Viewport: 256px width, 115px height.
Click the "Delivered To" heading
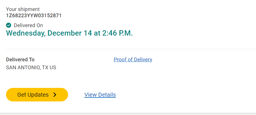click(x=20, y=60)
